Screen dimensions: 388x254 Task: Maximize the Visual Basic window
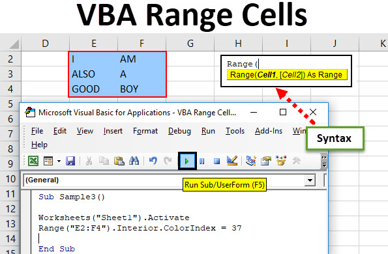(x=283, y=112)
